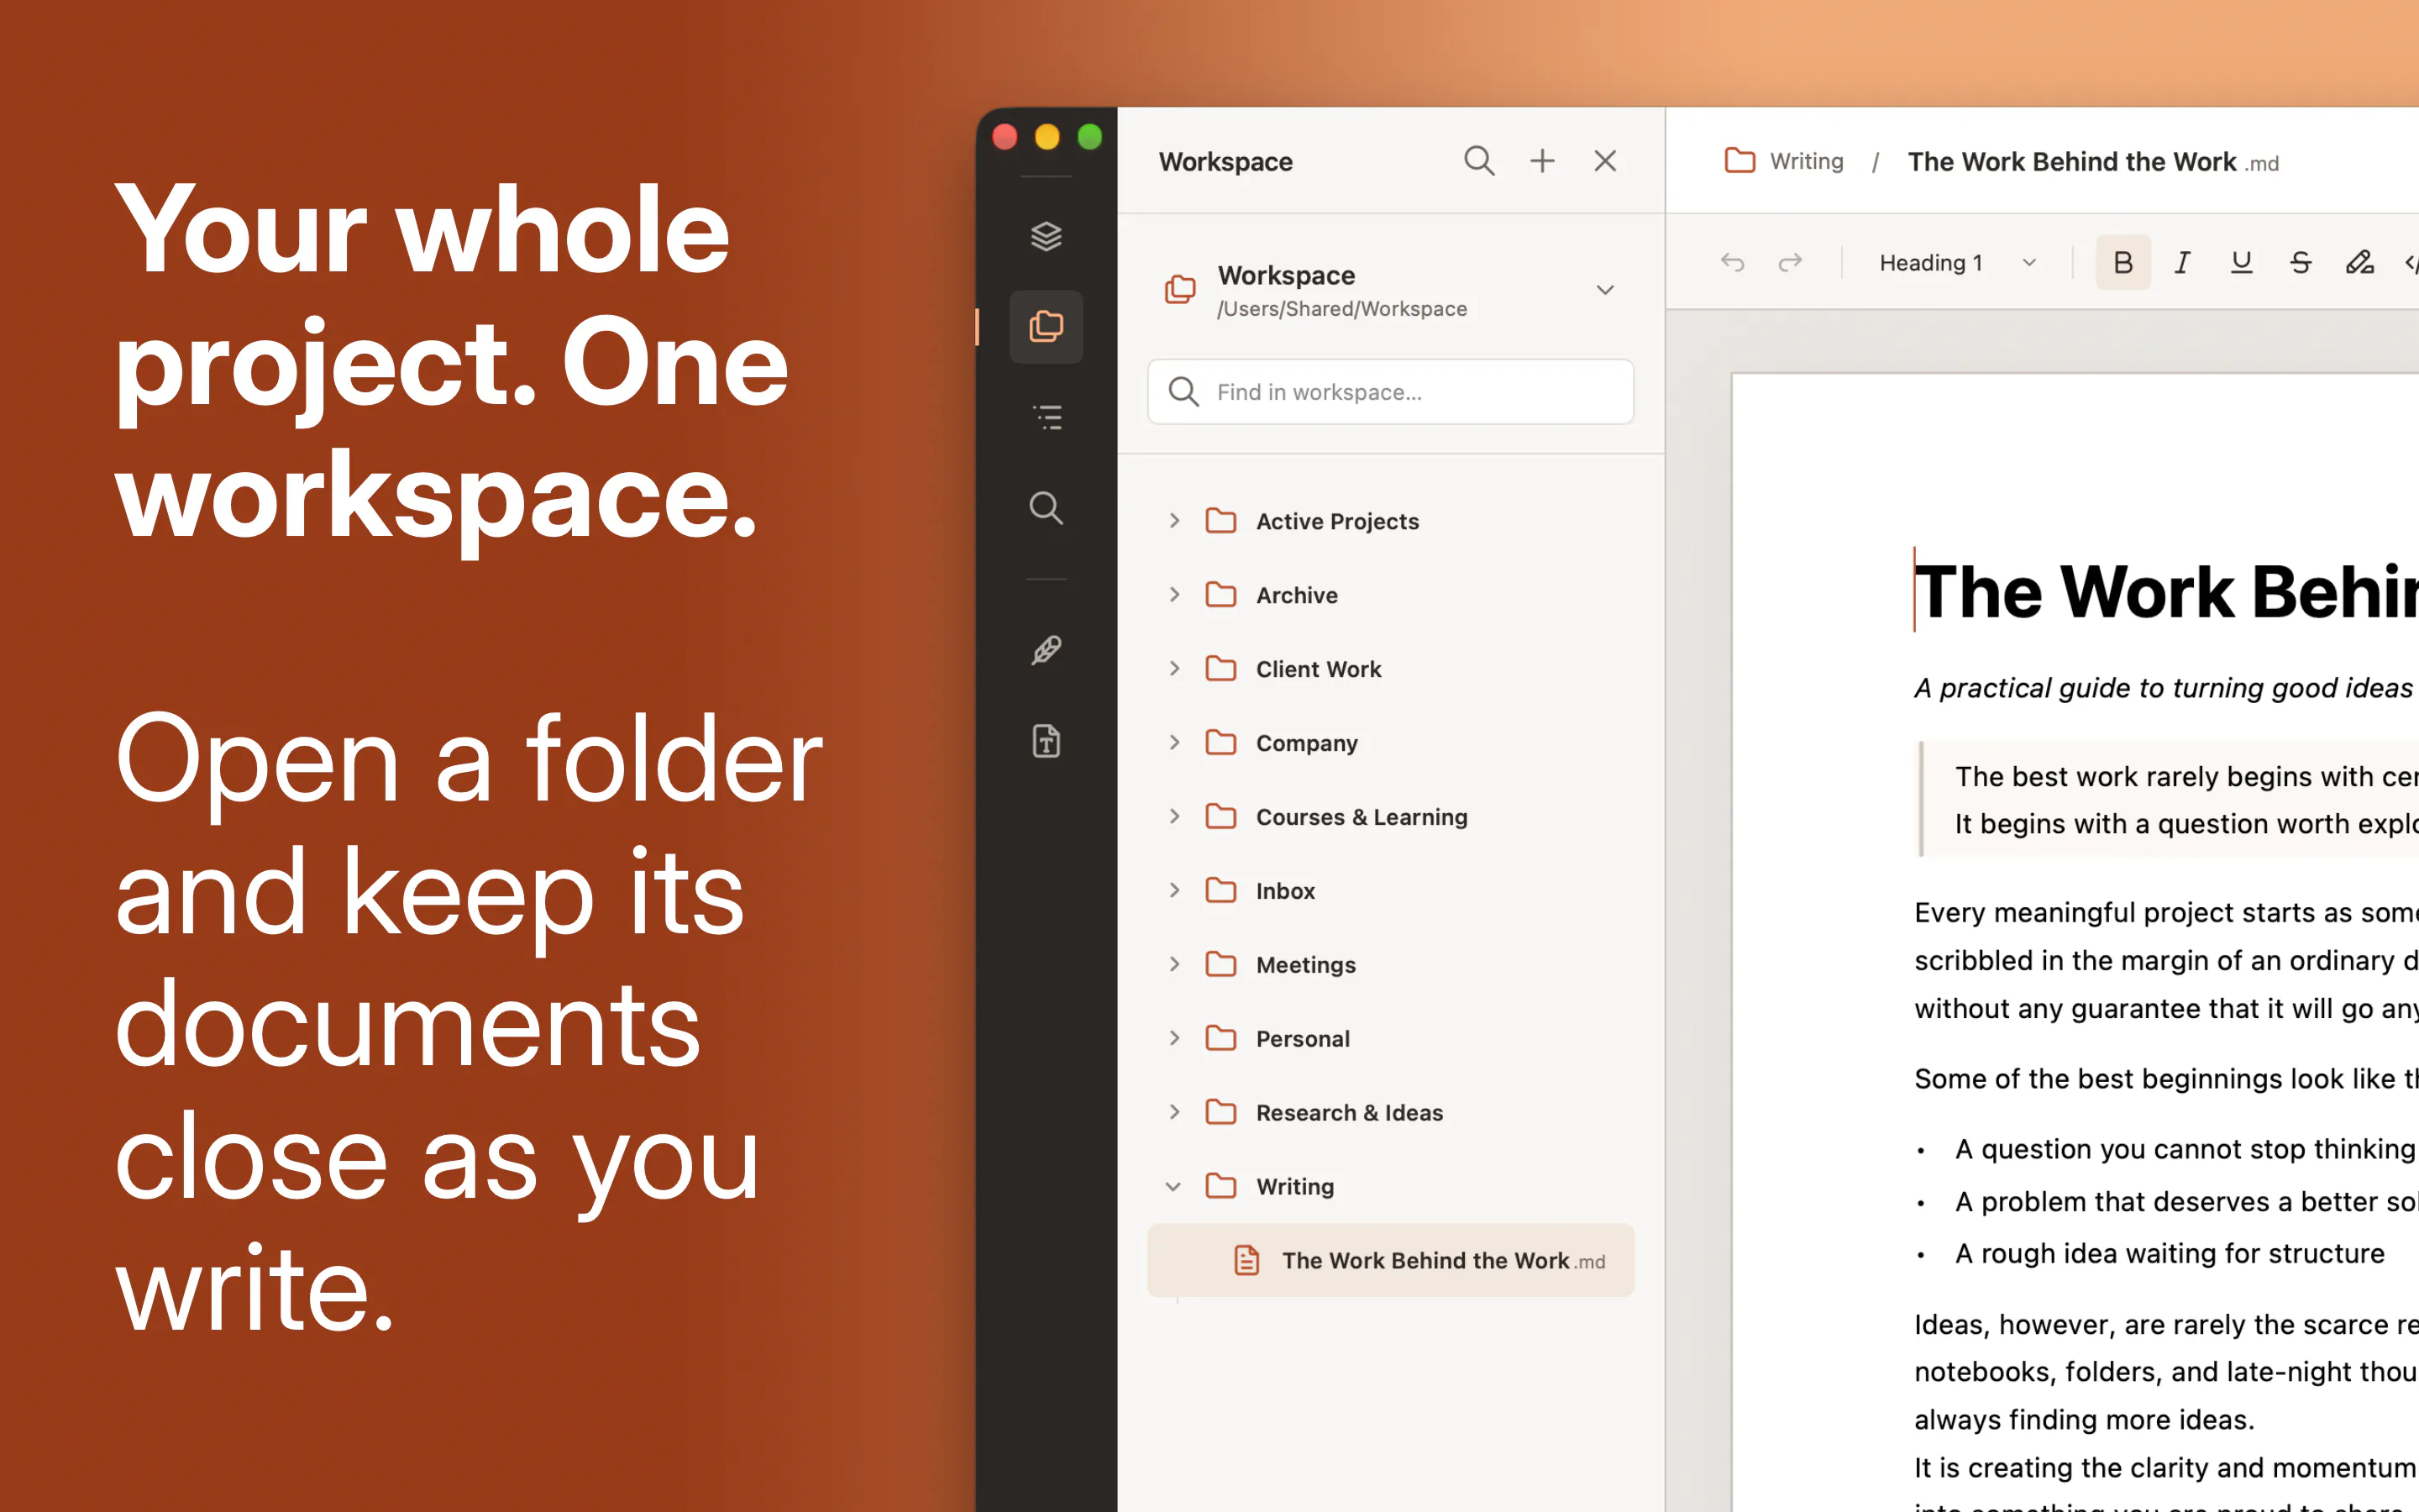Screen dimensions: 2419x1512
Task: Toggle the highlighter pen tool
Action: 2359,263
